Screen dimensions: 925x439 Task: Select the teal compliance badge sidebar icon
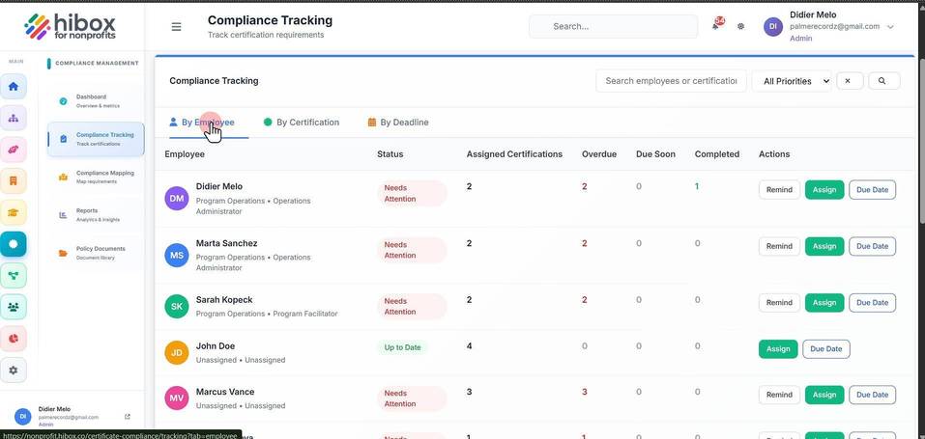click(13, 243)
